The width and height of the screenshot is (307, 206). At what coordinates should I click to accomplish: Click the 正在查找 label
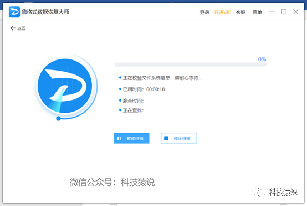(133, 110)
